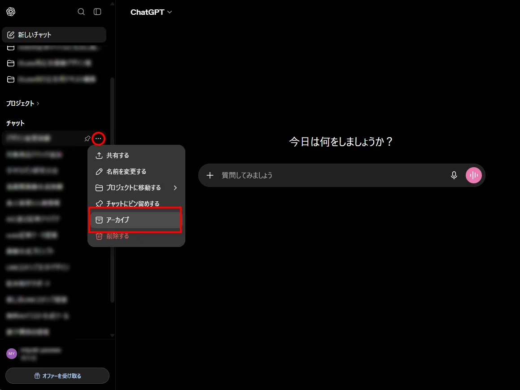Image resolution: width=520 pixels, height=390 pixels.
Task: Click the plus attach icon in the prompt box
Action: pyautogui.click(x=210, y=175)
